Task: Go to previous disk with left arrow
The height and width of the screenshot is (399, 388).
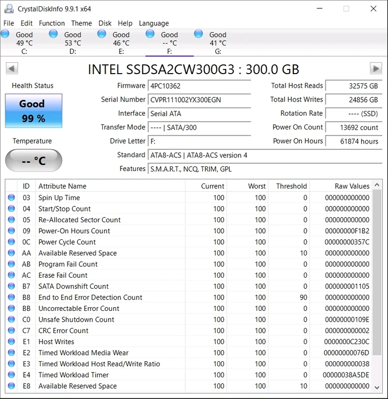Action: [12, 68]
